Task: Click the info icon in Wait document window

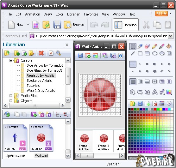Action: pos(121,56)
